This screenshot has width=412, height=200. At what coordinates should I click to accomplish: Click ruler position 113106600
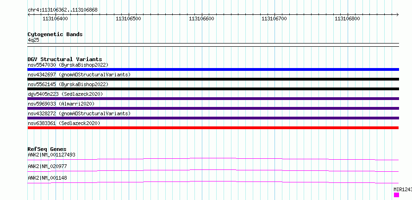(201, 19)
